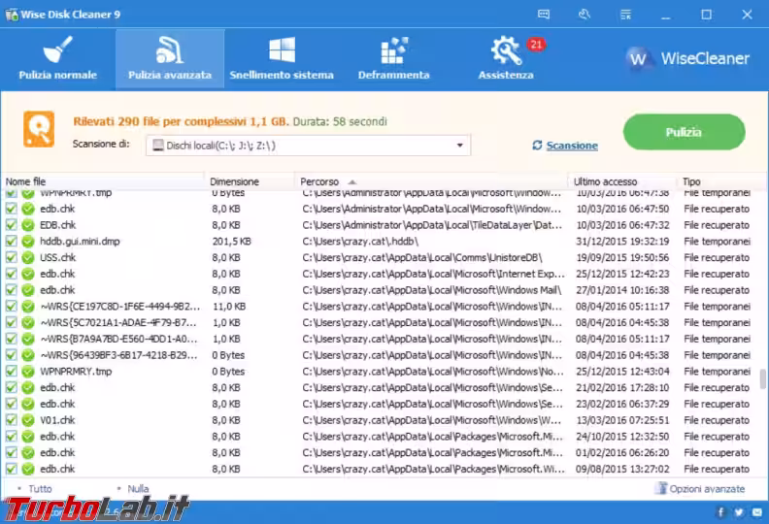Click the Snellimento sistema Windows logo icon
The image size is (769, 524).
click(282, 49)
